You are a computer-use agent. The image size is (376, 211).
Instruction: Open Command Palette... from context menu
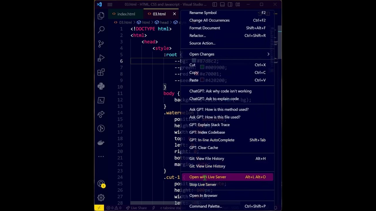click(x=228, y=206)
